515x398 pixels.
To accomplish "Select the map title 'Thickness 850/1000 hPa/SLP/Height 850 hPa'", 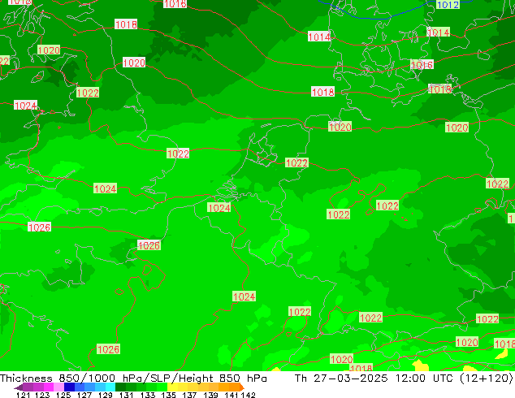I will (133, 378).
